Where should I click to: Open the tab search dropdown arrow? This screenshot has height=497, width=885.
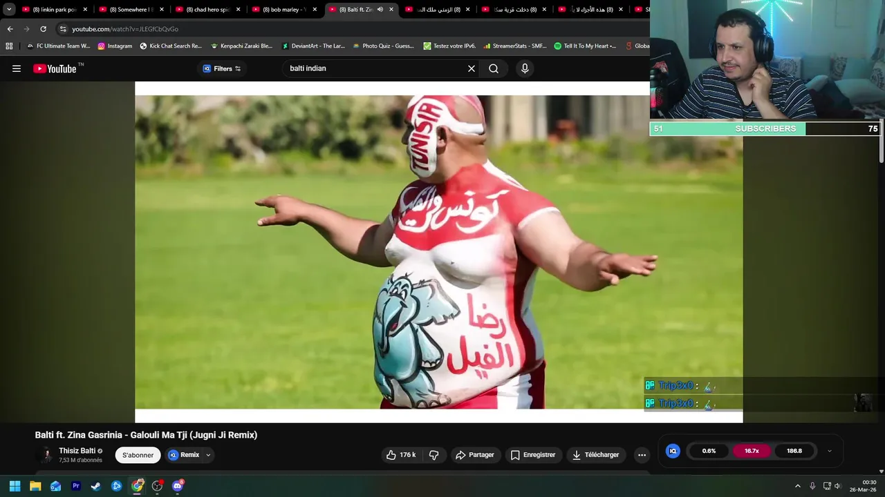tap(9, 10)
